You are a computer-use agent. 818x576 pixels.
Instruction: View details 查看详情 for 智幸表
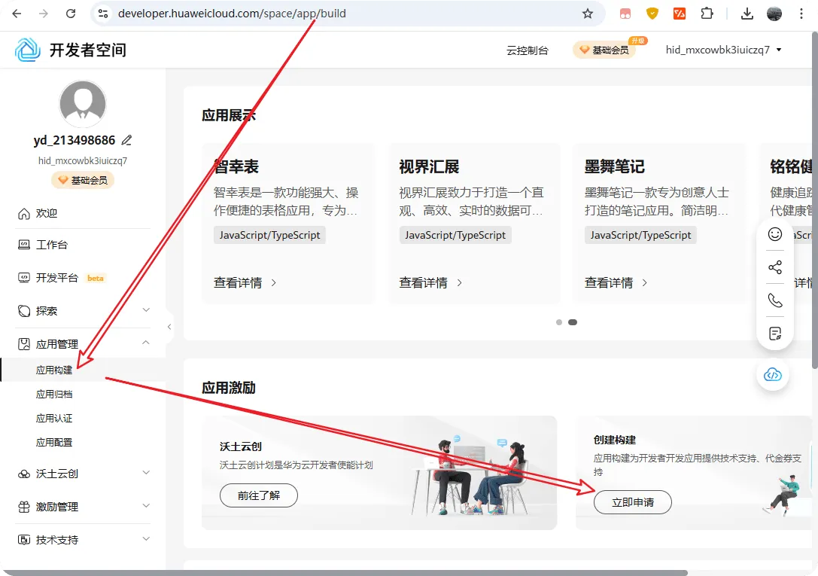click(245, 283)
